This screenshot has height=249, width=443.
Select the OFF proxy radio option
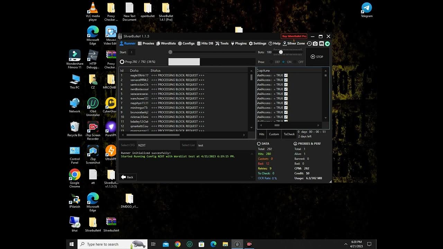pyautogui.click(x=298, y=62)
